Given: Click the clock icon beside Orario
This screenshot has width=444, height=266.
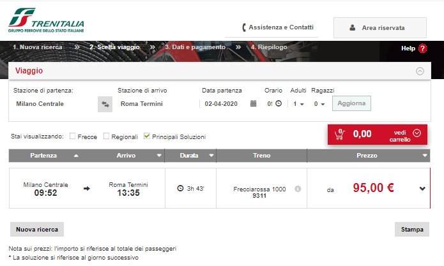Looking at the screenshot, I should (278, 103).
